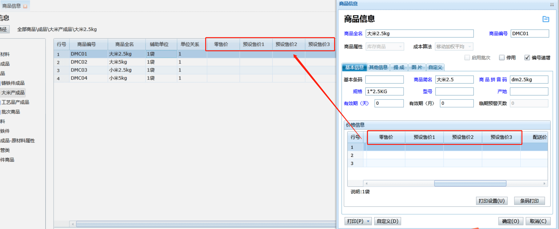Image resolution: width=559 pixels, height=229 pixels.
Task: Click the 单位关系 column header
Action: pyautogui.click(x=192, y=44)
